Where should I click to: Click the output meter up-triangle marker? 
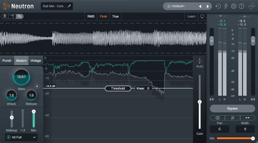[x=244, y=16]
